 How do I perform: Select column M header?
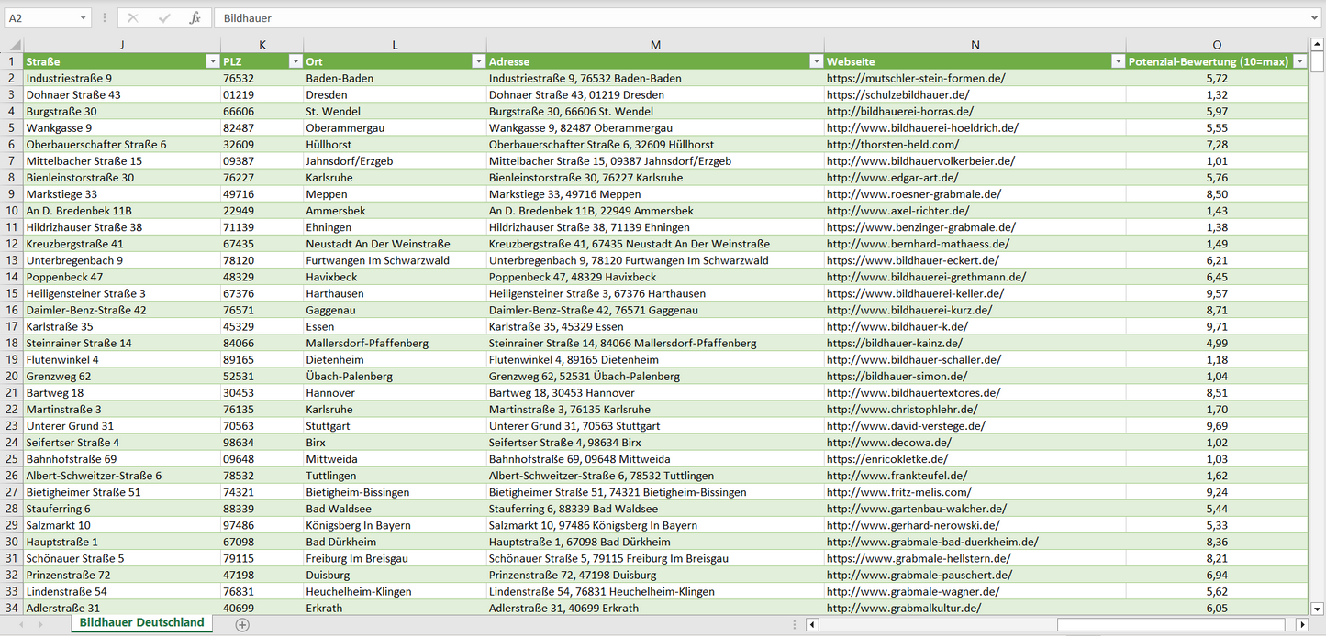(x=654, y=45)
